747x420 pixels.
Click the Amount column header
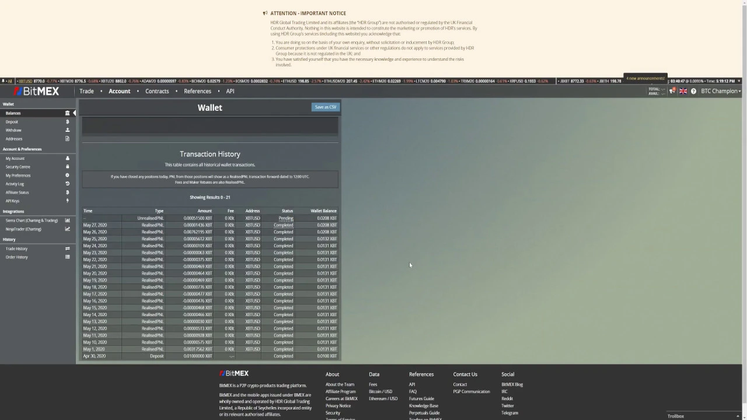coord(204,211)
